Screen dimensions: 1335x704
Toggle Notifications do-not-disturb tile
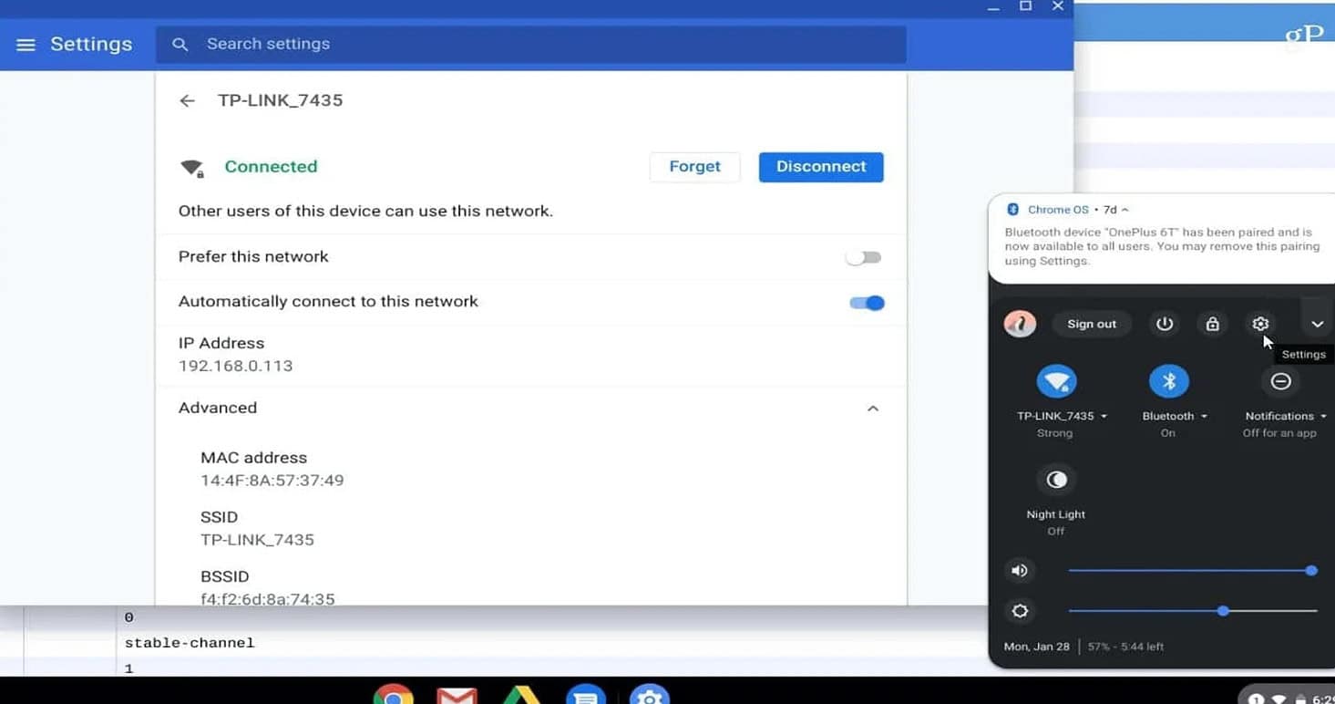1280,381
